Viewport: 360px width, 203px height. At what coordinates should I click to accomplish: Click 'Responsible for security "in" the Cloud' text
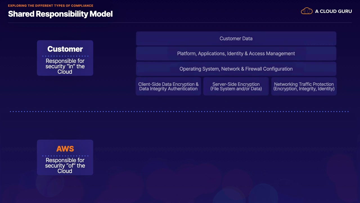pos(65,66)
